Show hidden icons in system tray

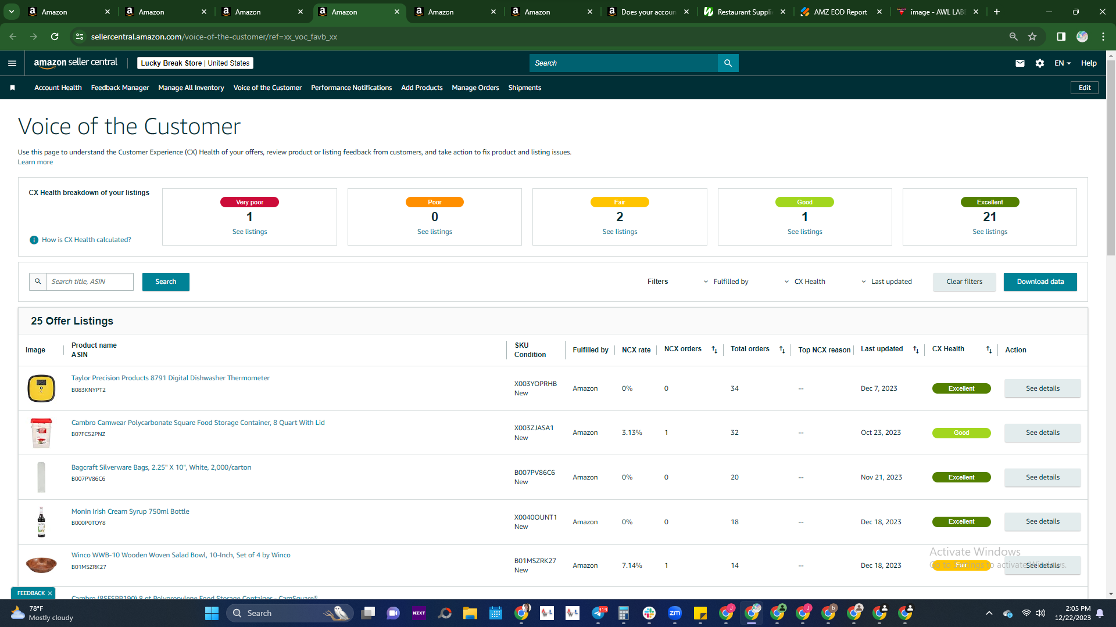pos(989,613)
